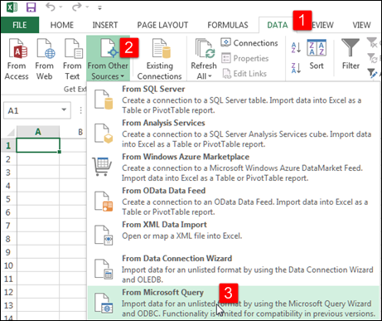Select the DATA tab
Screen dimensions: 382x321
278,25
